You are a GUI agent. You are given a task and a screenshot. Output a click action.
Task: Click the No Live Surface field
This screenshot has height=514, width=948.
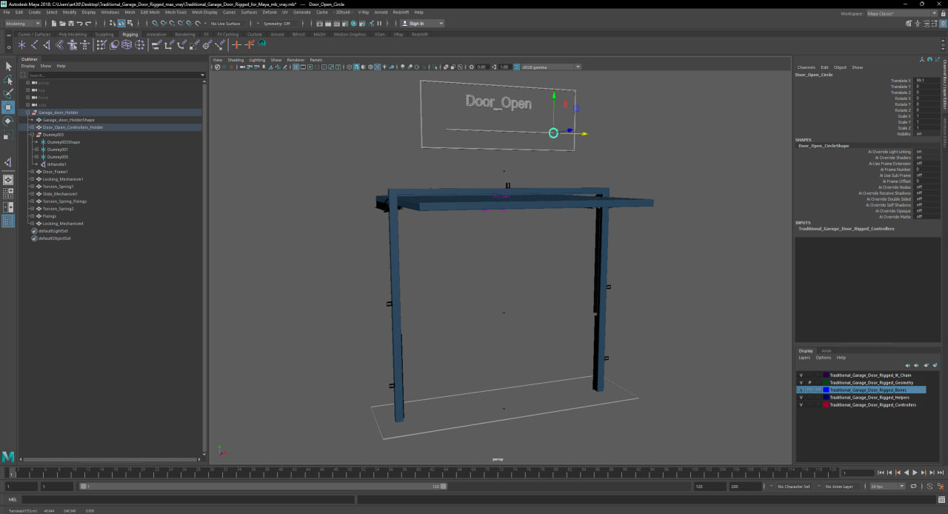click(226, 24)
